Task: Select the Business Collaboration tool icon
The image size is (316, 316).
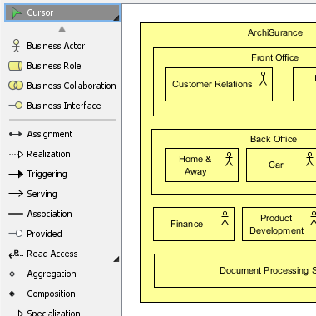Action: point(16,86)
